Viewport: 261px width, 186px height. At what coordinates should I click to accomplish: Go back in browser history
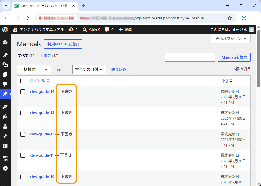[7, 18]
